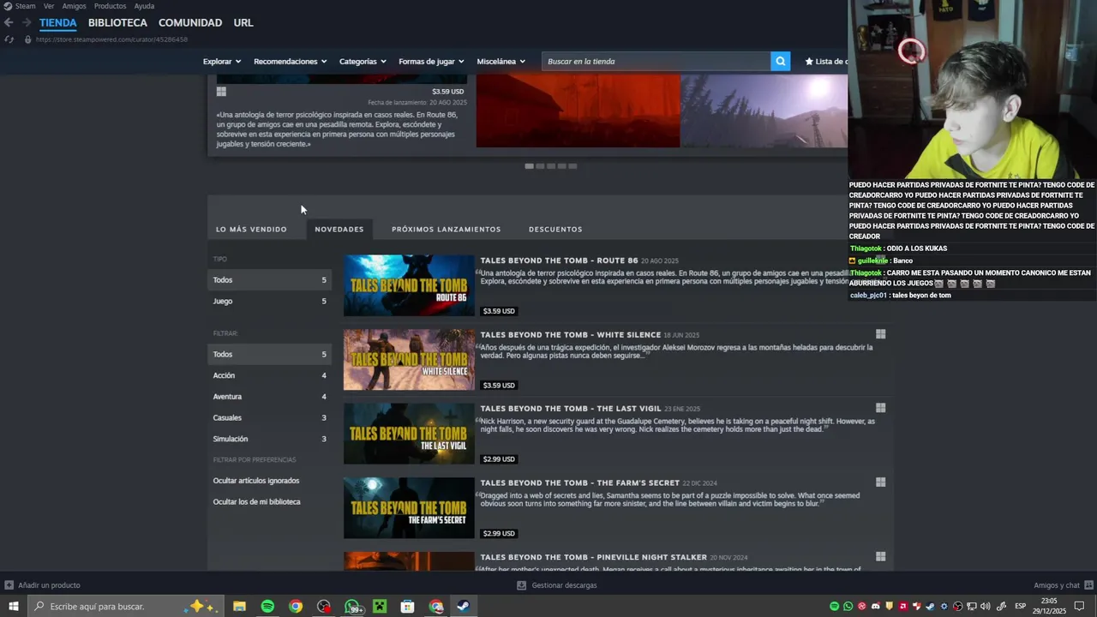The image size is (1097, 617).
Task: Open Google Chrome from taskbar
Action: pos(296,606)
